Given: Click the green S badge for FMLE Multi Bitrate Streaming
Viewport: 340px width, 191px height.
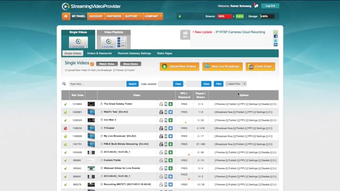Looking at the screenshot, I should pyautogui.click(x=171, y=144).
